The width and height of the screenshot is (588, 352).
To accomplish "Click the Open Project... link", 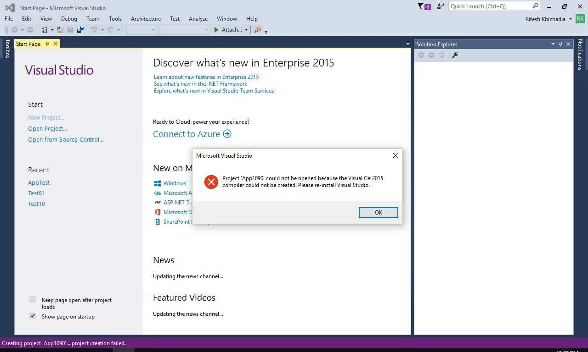I will tap(48, 128).
